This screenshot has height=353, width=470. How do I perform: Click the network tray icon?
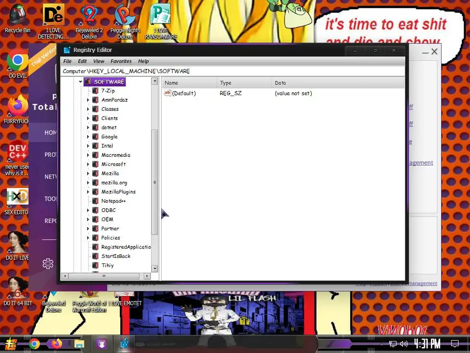[x=393, y=344]
